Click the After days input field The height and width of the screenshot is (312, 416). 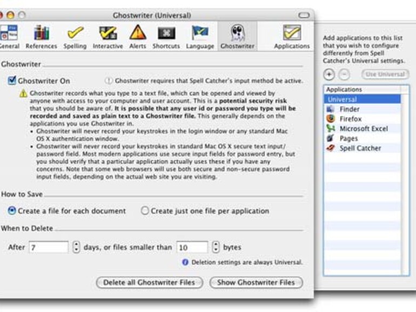(x=49, y=247)
